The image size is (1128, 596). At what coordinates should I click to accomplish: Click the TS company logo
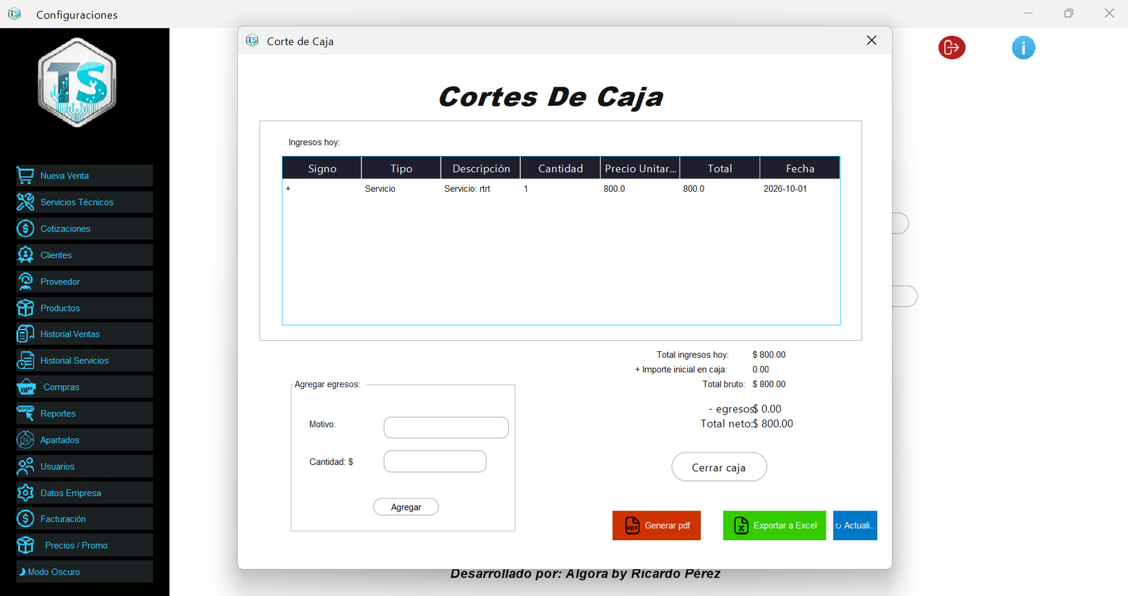77,83
